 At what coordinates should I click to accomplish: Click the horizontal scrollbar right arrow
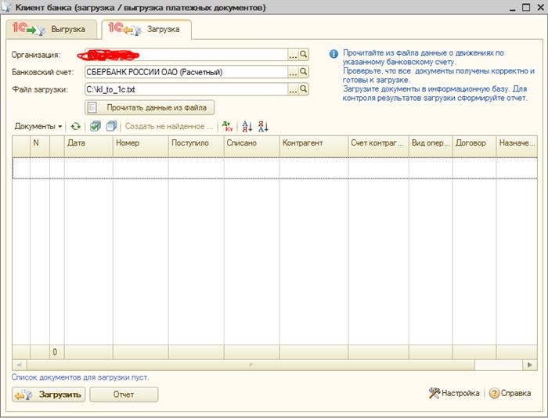tap(530, 365)
